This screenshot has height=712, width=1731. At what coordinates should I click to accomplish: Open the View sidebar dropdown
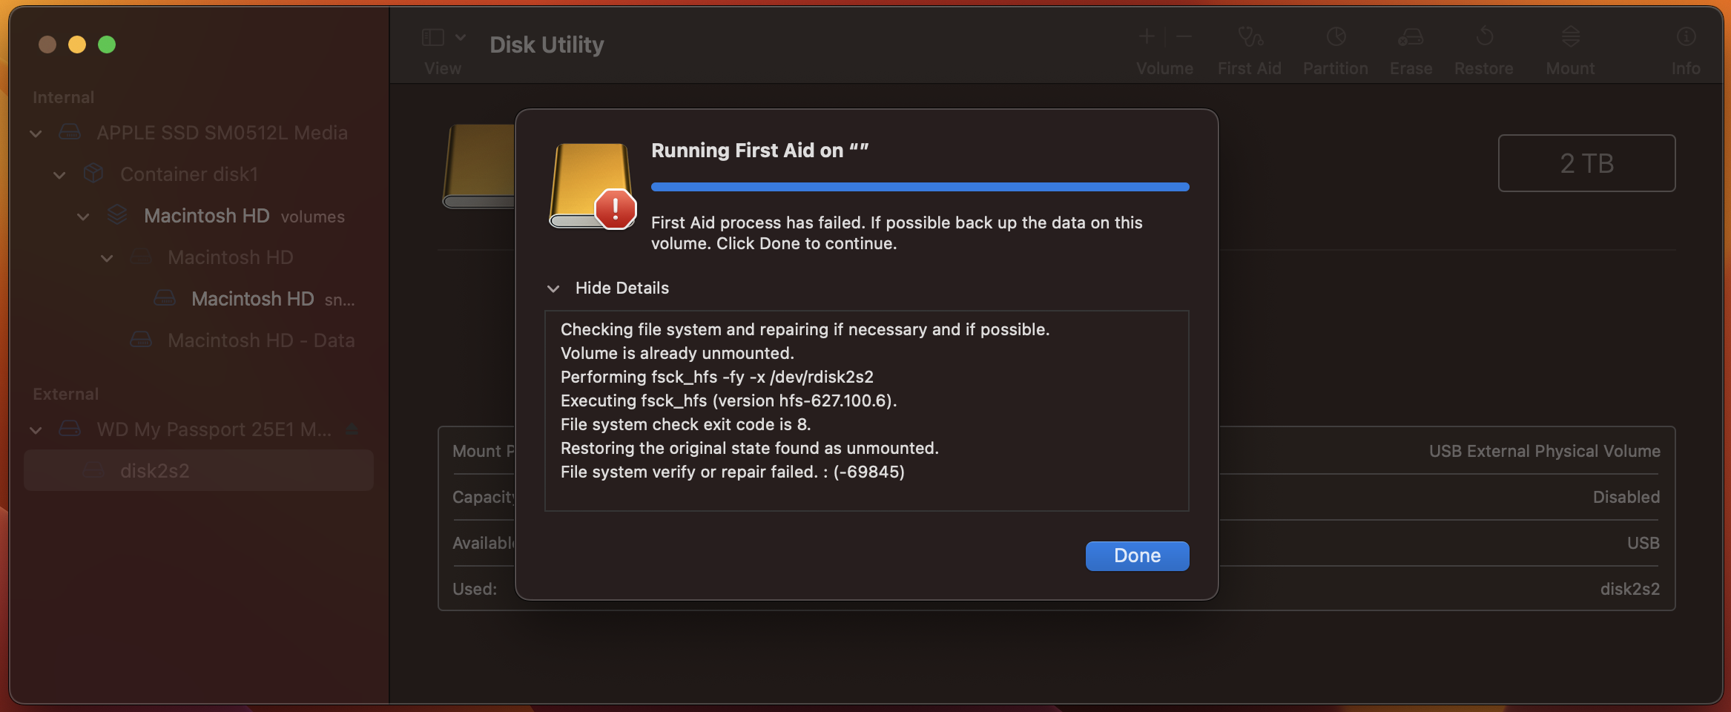pos(444,38)
